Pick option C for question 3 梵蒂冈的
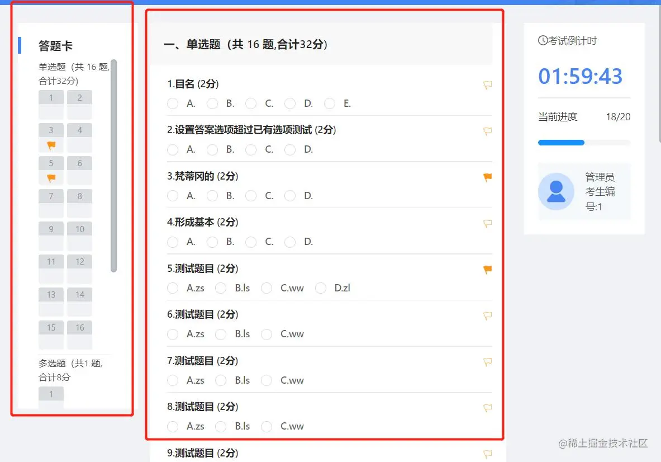Image resolution: width=661 pixels, height=462 pixels. tap(251, 196)
